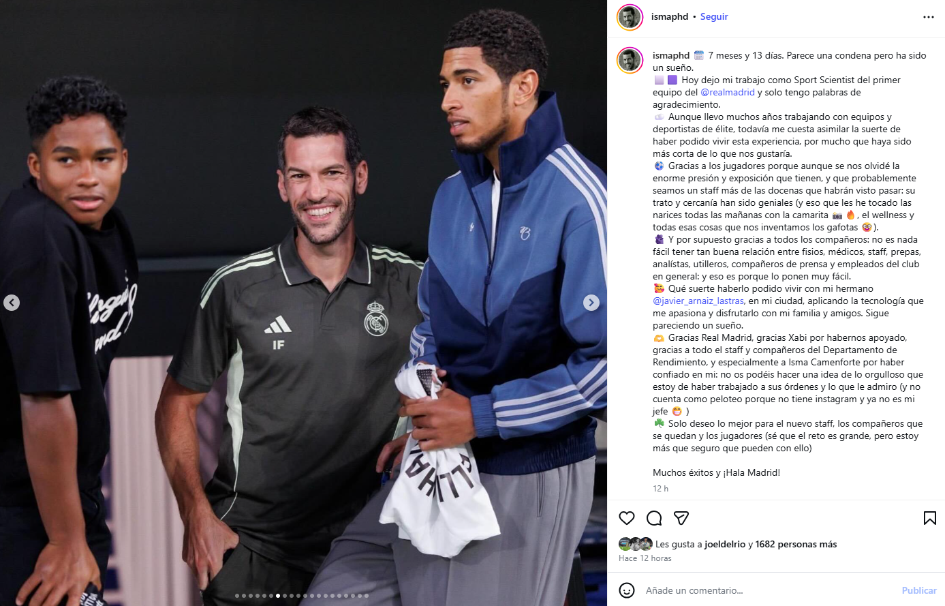Open more options three-dot menu
945x606 pixels.
pos(929,17)
